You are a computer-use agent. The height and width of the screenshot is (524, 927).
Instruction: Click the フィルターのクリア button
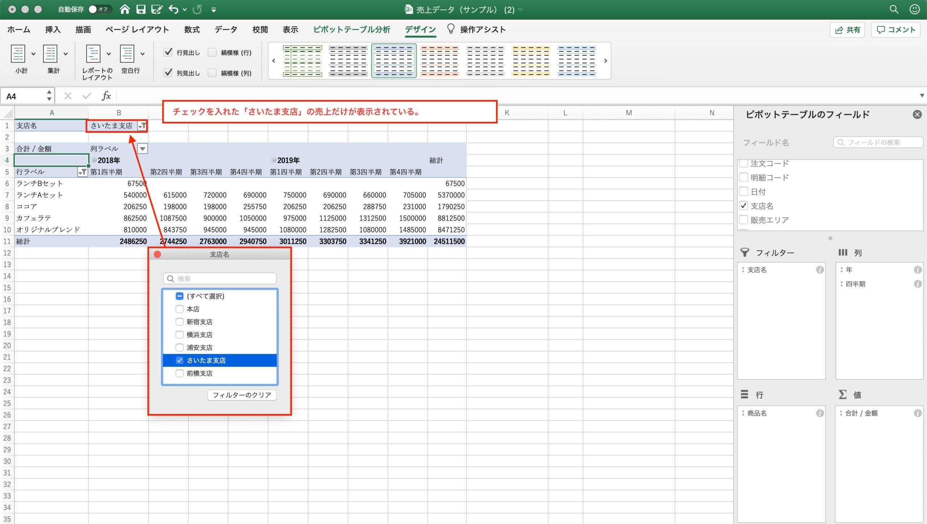point(242,395)
